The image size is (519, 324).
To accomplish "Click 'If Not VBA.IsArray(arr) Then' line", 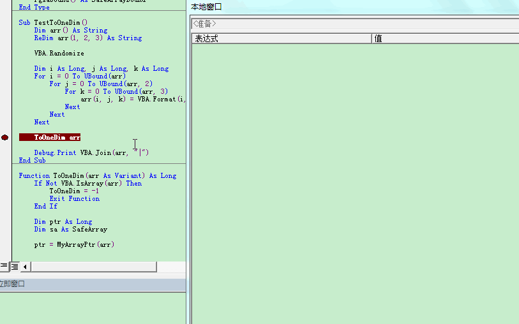I will tap(88, 183).
